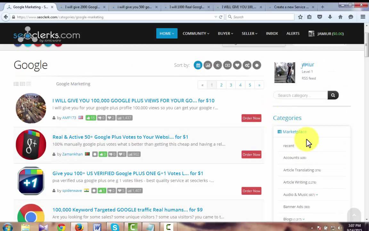Screen dimensions: 369x231
Task: Sort listings by star rating icon
Action: [x=218, y=65]
